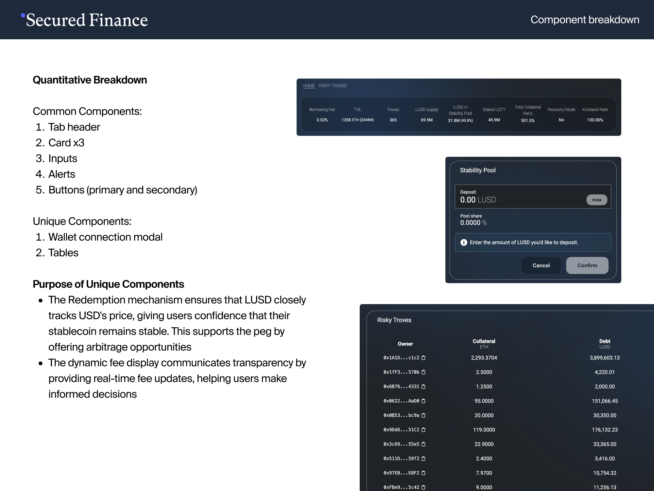This screenshot has height=491, width=654.
Task: Click collateral value 2,293.3704
Action: click(484, 358)
